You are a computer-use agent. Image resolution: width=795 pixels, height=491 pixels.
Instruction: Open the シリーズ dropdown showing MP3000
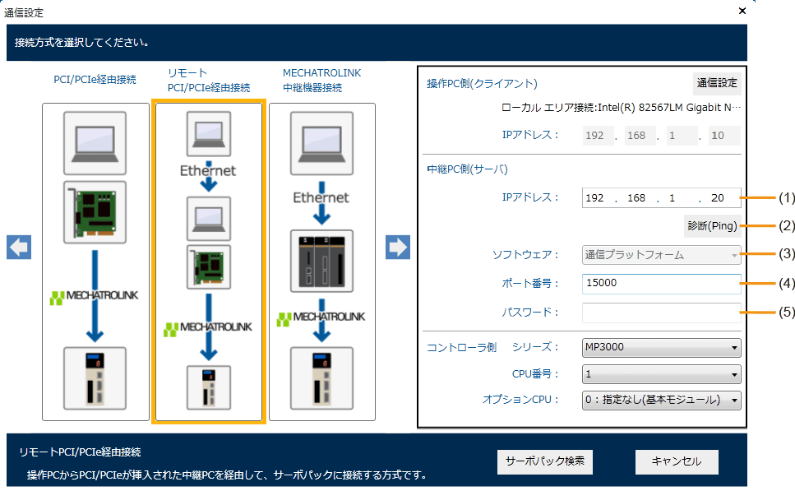coord(661,347)
